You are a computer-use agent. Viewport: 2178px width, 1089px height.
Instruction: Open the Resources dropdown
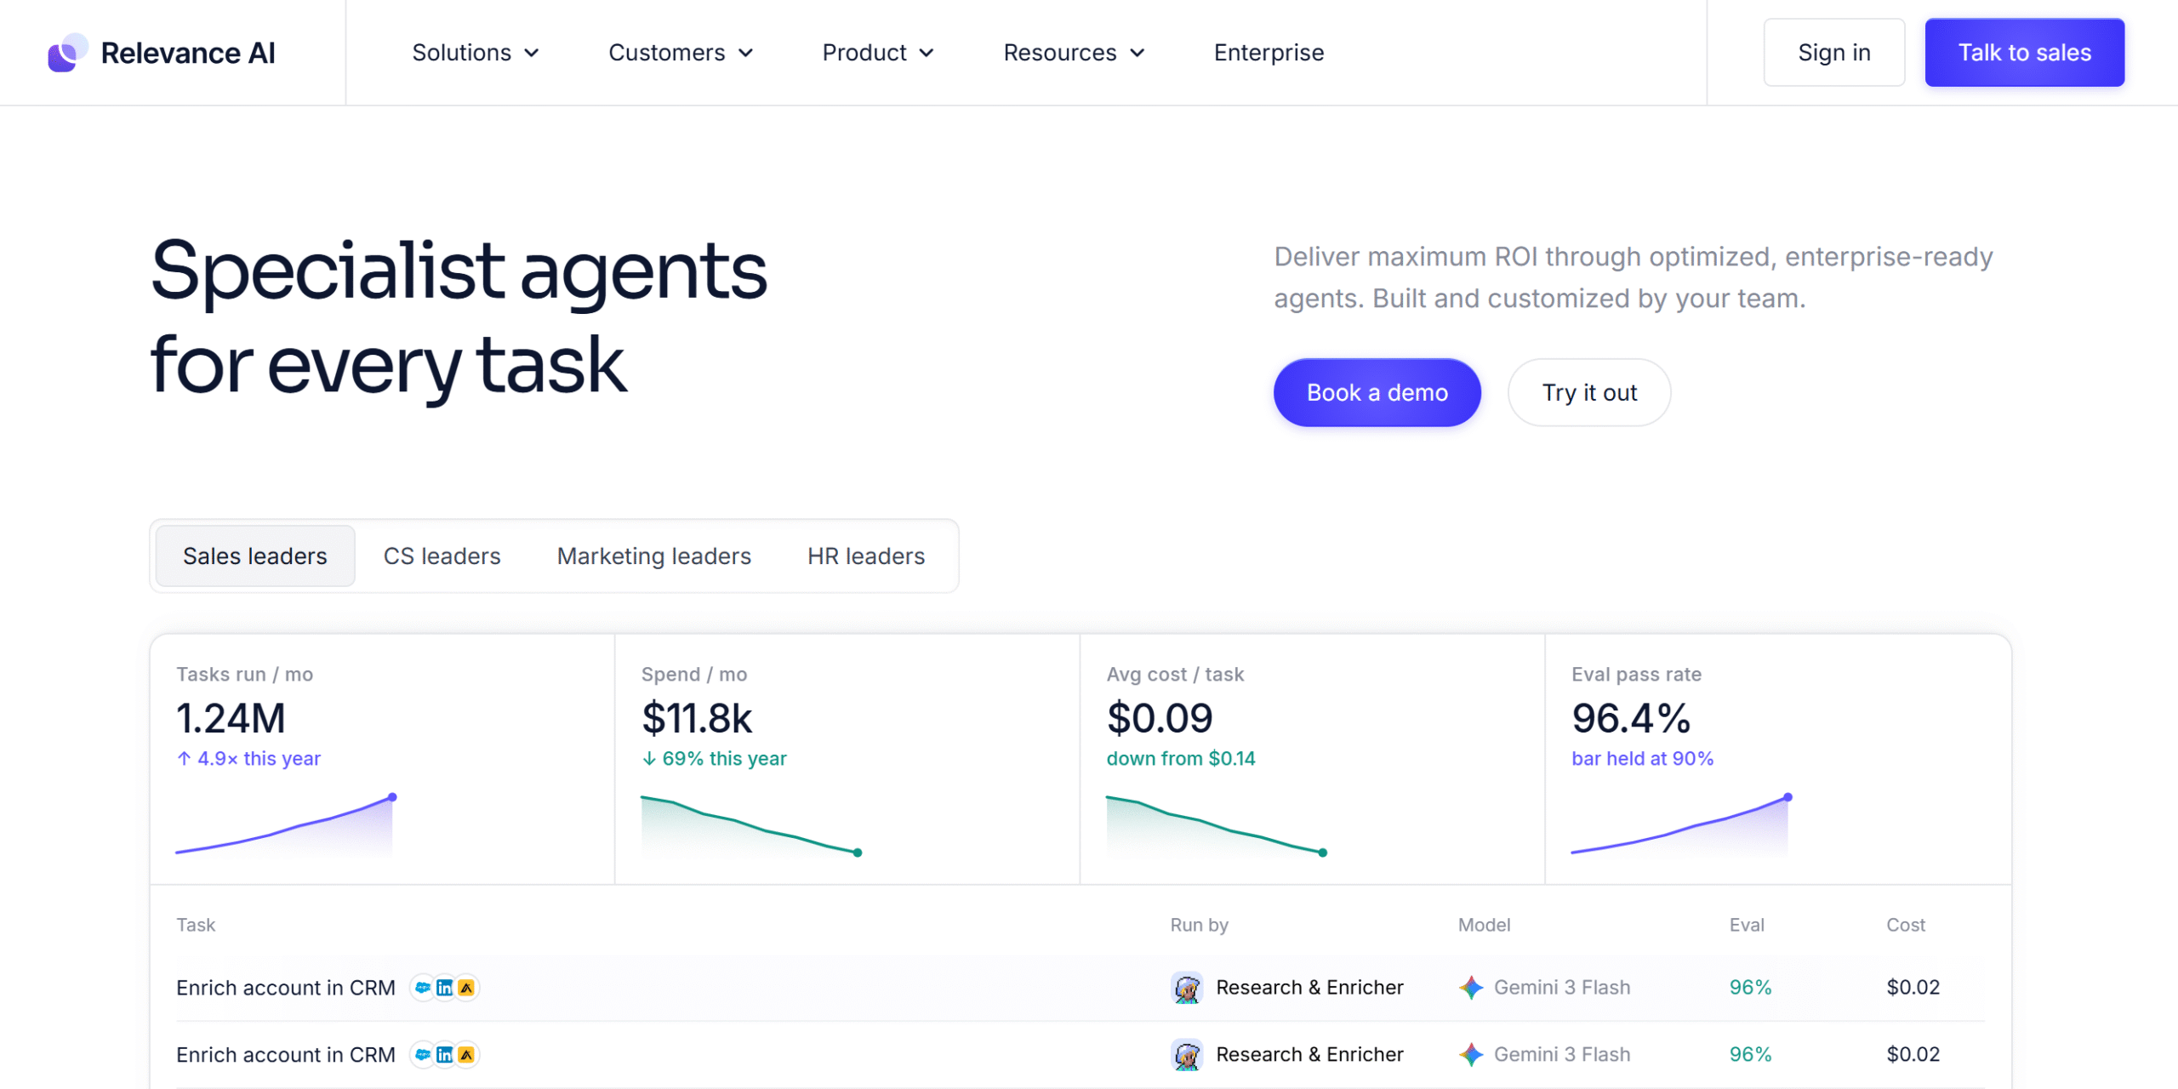click(x=1074, y=53)
